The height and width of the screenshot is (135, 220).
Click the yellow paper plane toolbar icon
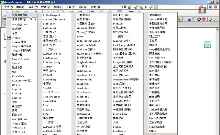[136, 7]
